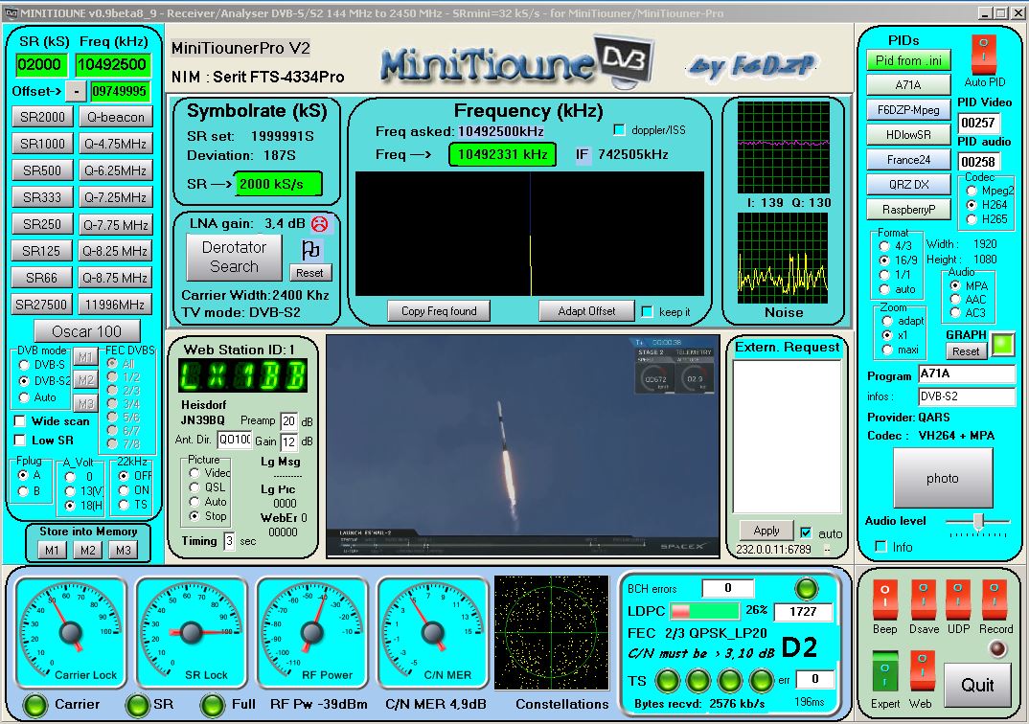Flip the Record switch
This screenshot has height=724, width=1029.
[x=995, y=600]
